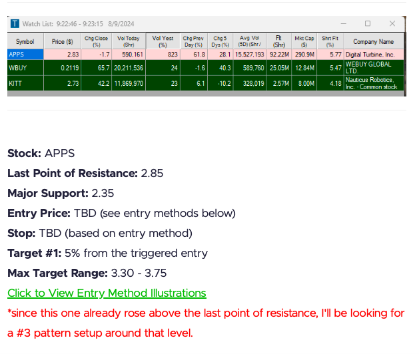Select the WBUY symbol cell
The height and width of the screenshot is (354, 419).
pyautogui.click(x=25, y=68)
